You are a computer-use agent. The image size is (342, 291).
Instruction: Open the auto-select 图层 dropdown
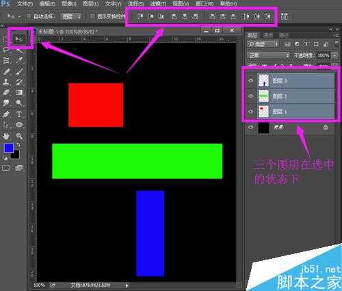click(71, 16)
